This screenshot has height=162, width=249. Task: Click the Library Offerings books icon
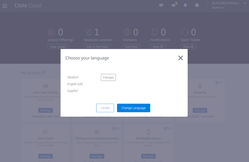click(x=52, y=32)
